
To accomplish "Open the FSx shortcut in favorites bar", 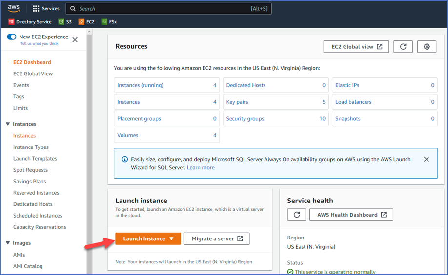I will [109, 22].
